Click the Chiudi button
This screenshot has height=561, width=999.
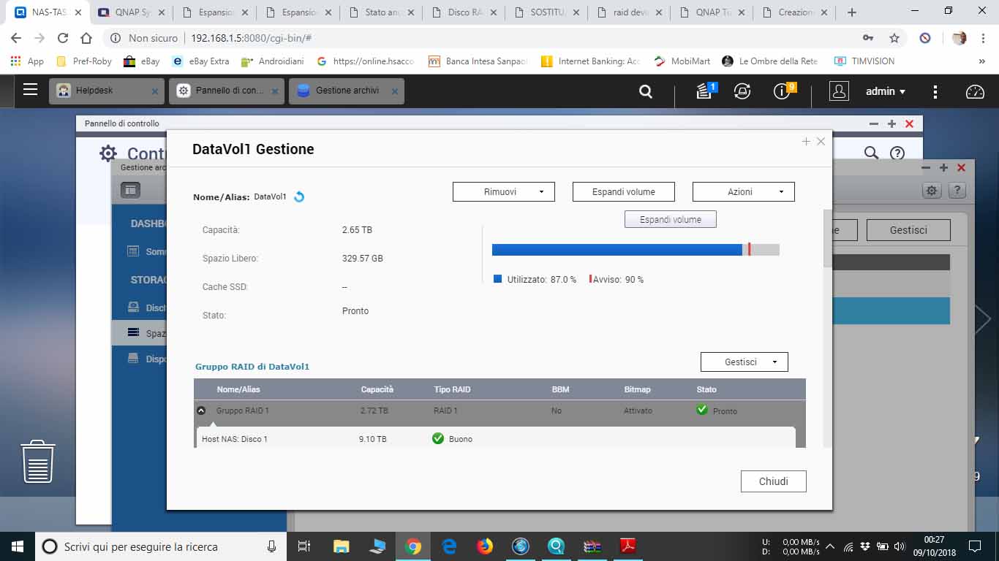(x=773, y=481)
